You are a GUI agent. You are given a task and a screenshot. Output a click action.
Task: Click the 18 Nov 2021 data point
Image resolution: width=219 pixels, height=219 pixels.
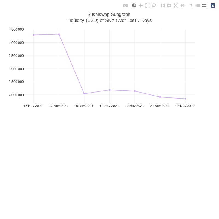[x=84, y=94]
